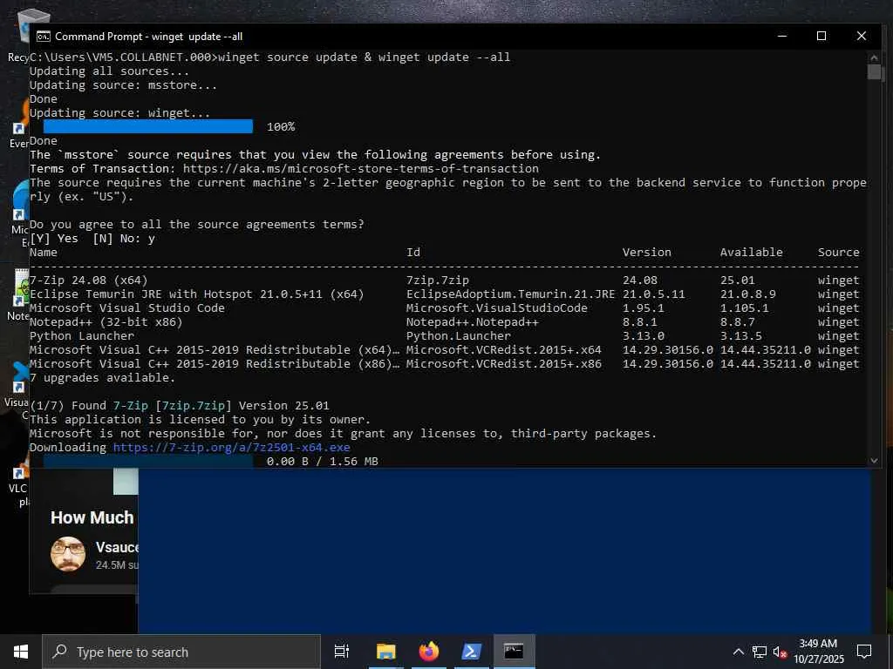Click the 'Source' column header

(x=838, y=252)
